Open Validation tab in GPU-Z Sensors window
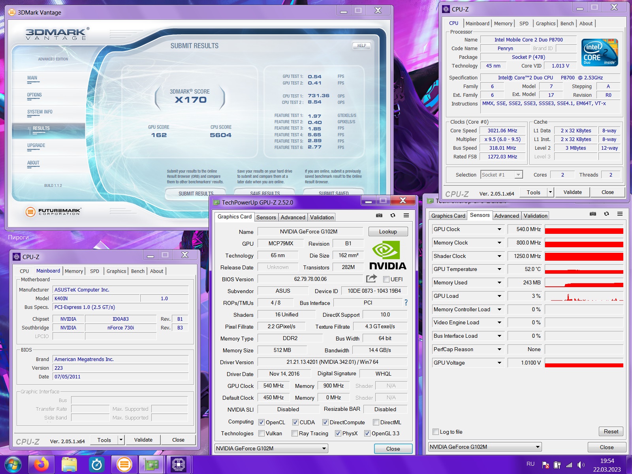Viewport: 632px width, 474px height. (535, 216)
